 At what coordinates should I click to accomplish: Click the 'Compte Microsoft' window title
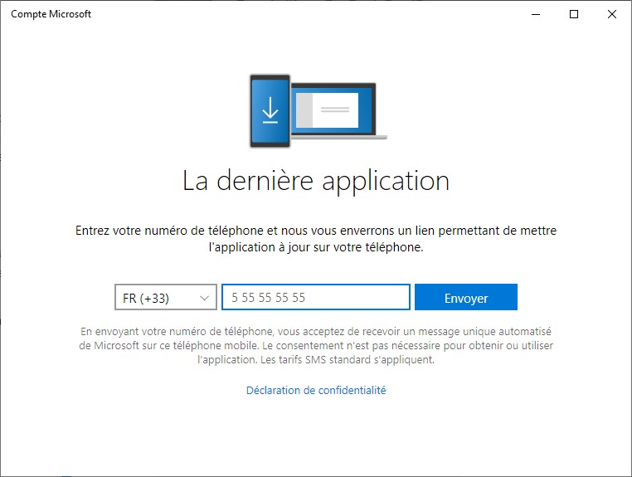[51, 14]
